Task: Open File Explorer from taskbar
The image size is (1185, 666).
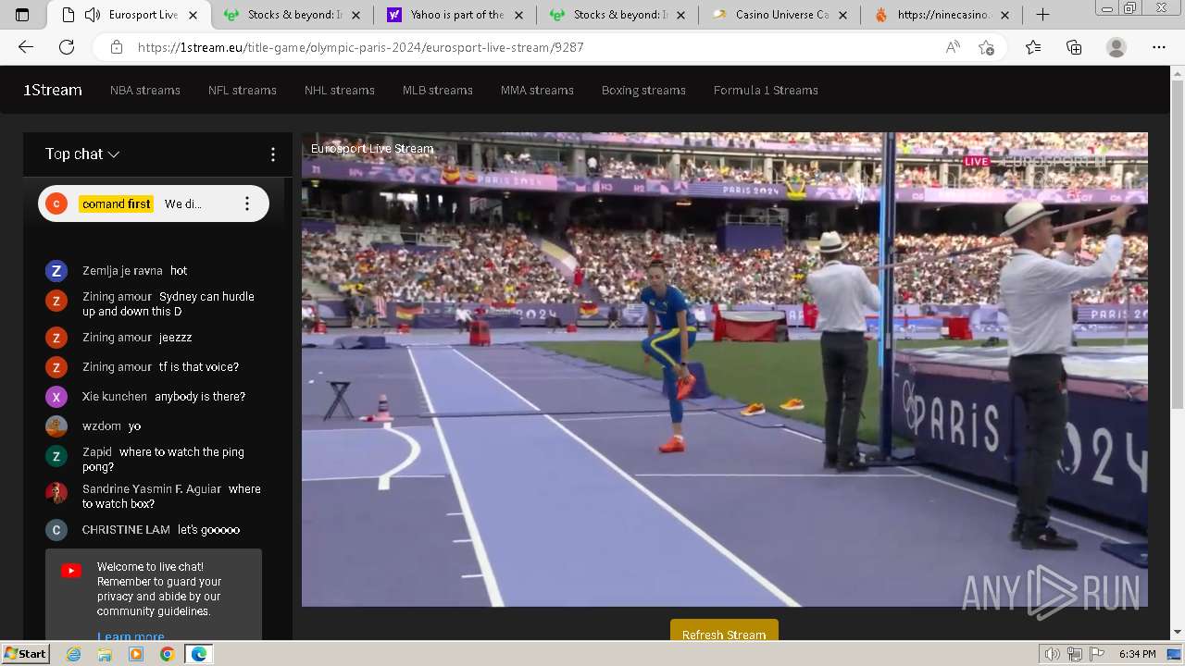Action: (x=105, y=654)
